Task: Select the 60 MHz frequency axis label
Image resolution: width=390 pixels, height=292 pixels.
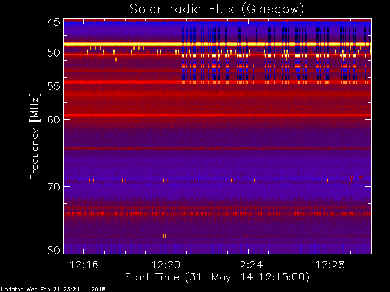Action: tap(54, 120)
